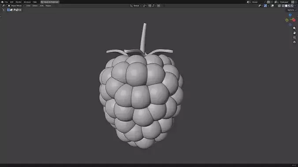Open the Global transform orientation dropdown
The image size is (298, 167).
[x=136, y=6]
